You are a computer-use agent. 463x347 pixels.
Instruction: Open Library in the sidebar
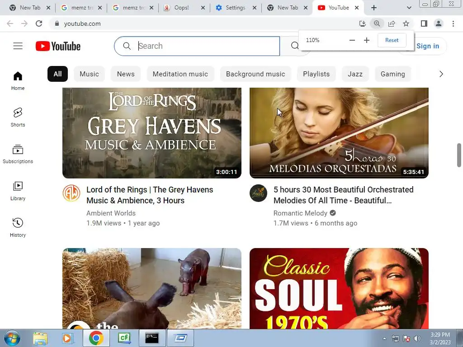click(x=18, y=191)
